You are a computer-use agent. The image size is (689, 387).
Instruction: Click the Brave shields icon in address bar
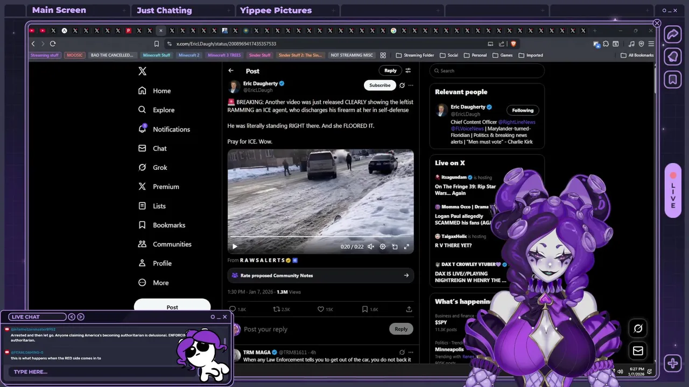tap(513, 44)
